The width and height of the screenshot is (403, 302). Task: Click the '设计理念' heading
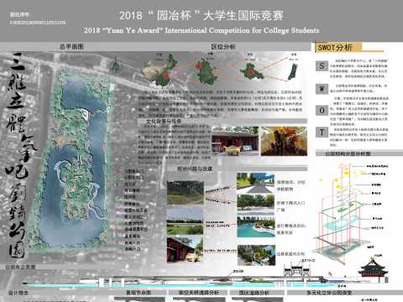pyautogui.click(x=18, y=293)
